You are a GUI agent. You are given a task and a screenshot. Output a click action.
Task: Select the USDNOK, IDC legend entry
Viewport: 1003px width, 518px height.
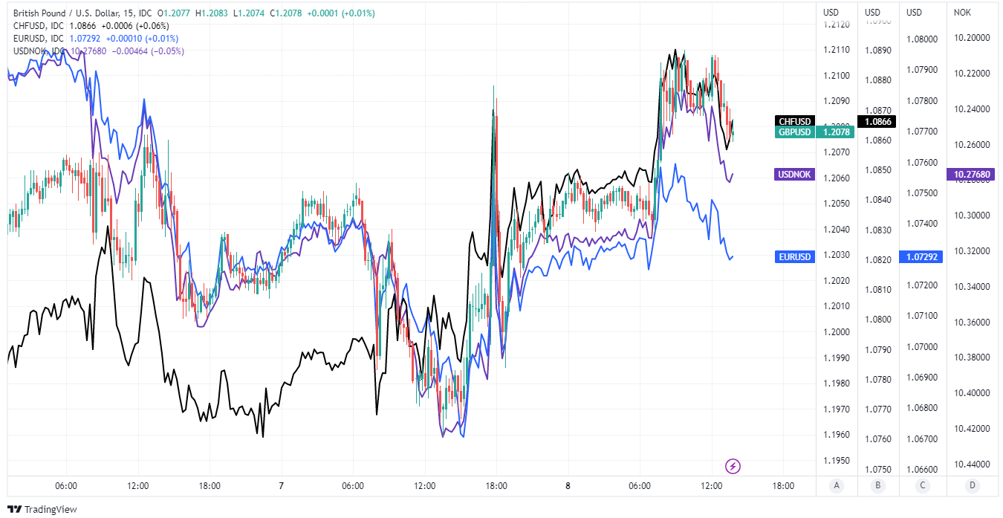39,51
